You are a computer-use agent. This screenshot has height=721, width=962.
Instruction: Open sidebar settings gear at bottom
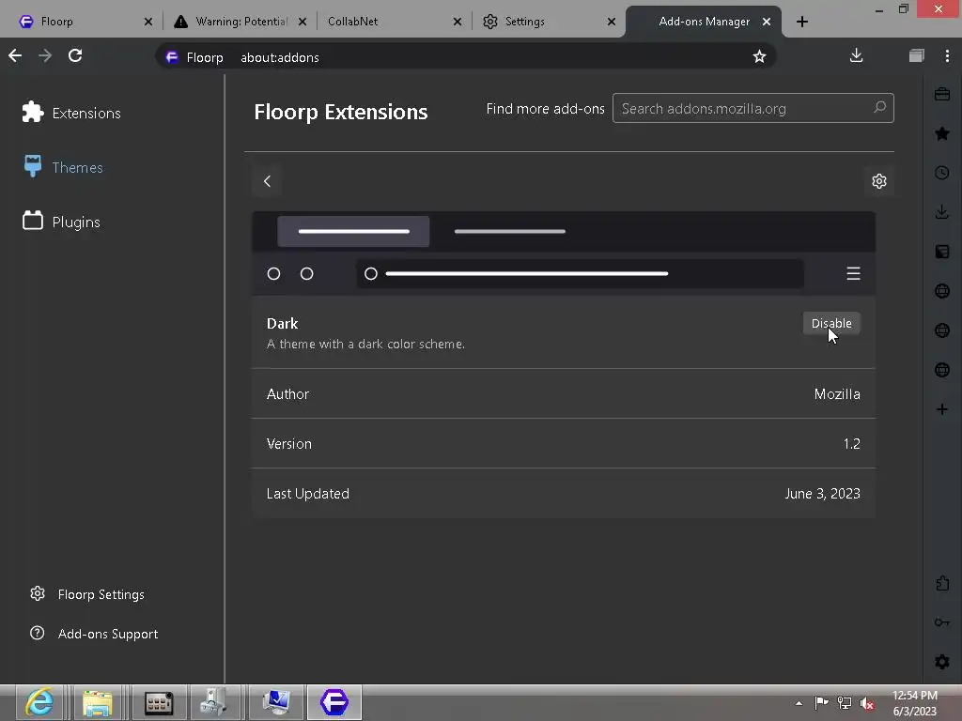tap(941, 662)
